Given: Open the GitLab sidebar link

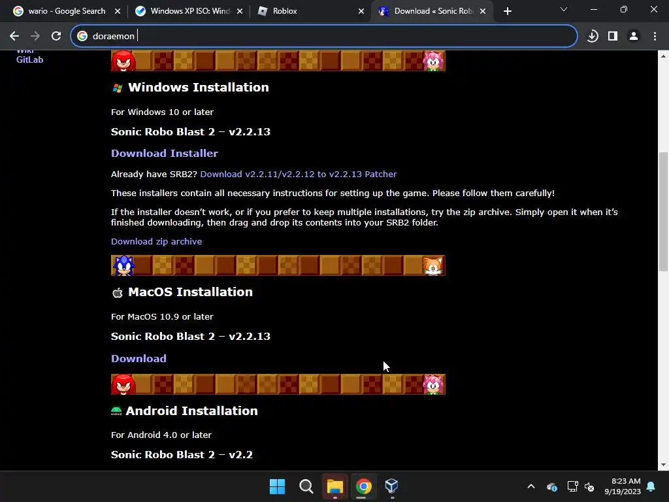Looking at the screenshot, I should pyautogui.click(x=29, y=59).
